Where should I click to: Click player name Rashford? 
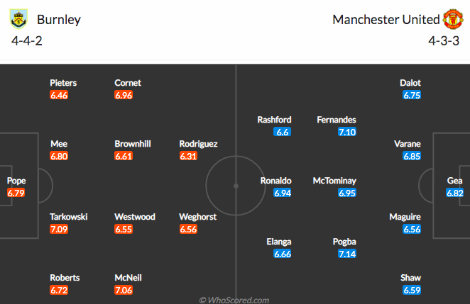274,120
